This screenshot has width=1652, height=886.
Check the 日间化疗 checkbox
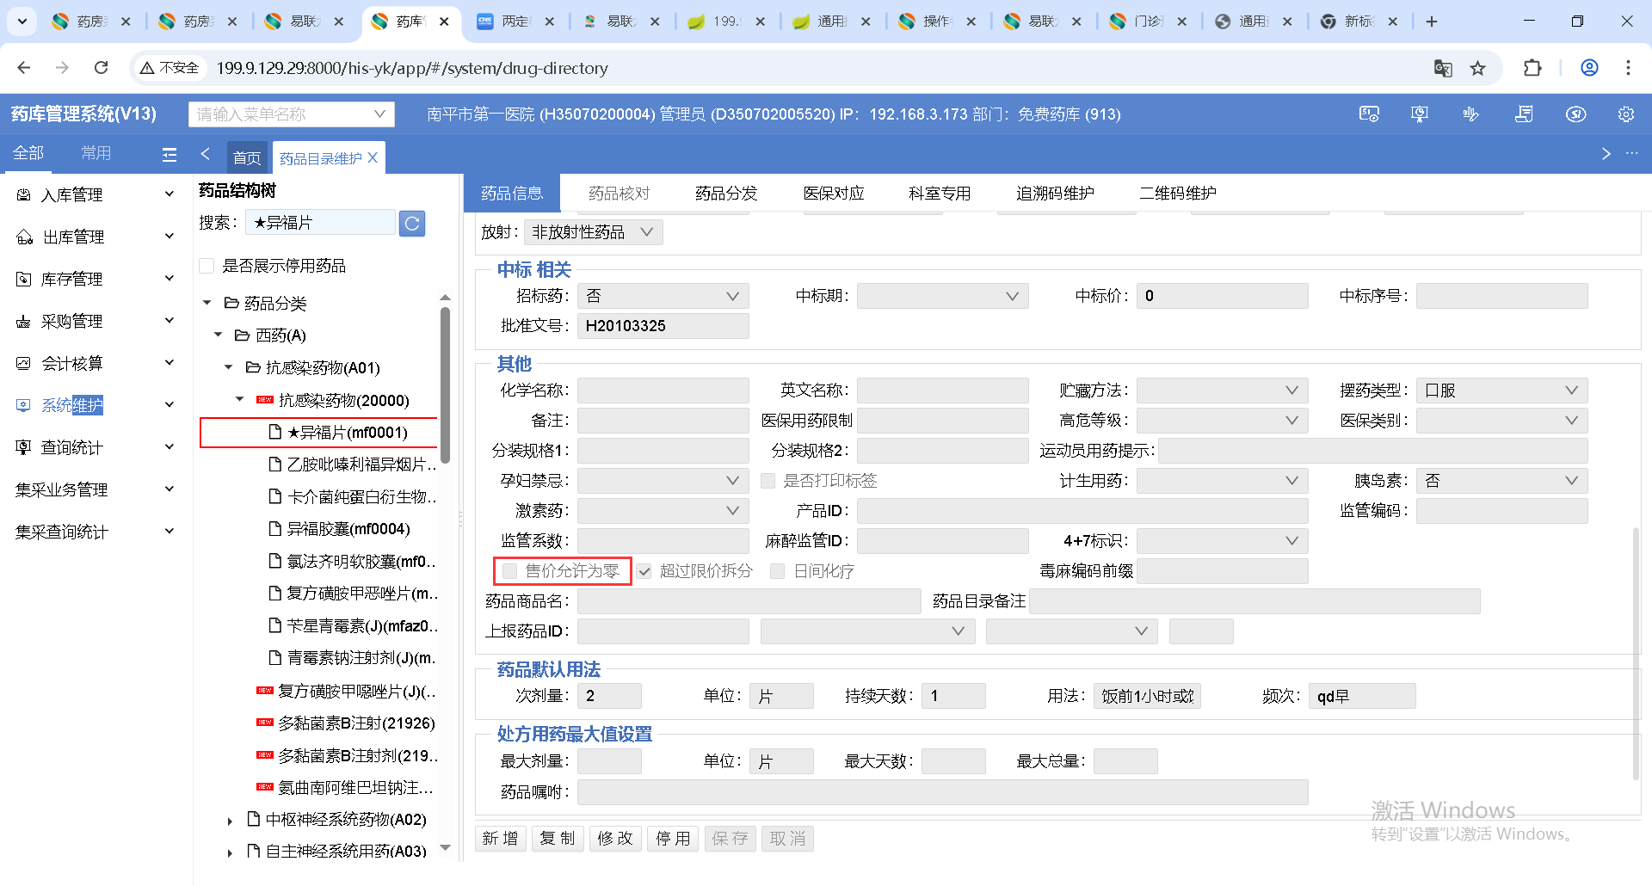(778, 571)
